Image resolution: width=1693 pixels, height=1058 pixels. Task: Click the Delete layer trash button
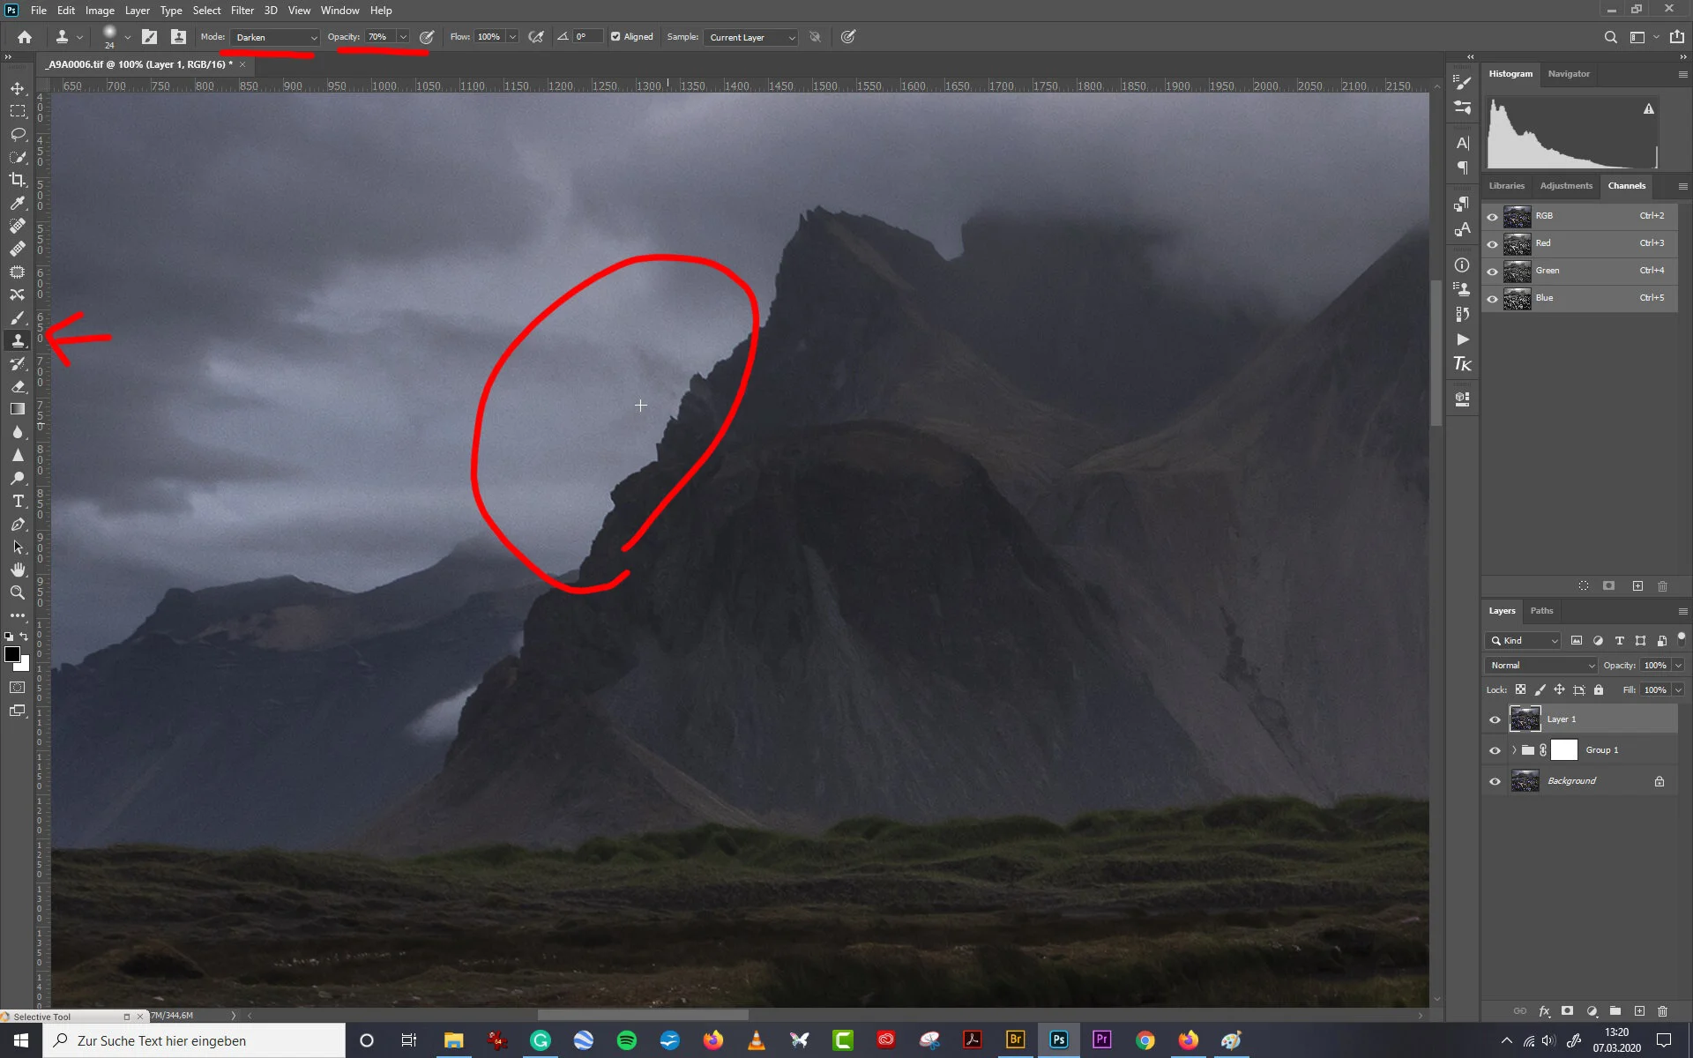(x=1663, y=1011)
